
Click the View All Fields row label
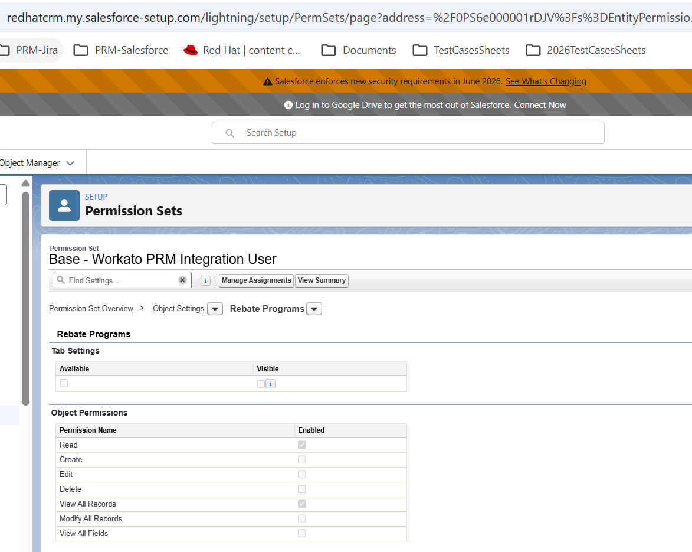pyautogui.click(x=84, y=534)
